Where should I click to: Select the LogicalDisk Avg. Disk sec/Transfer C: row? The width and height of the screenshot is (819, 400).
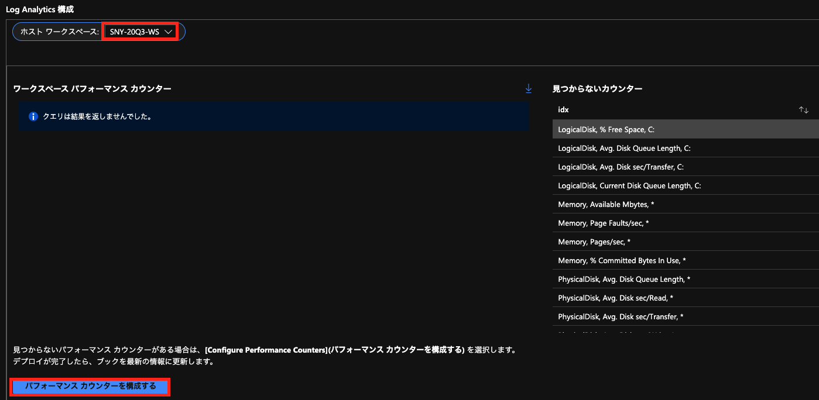[x=644, y=166]
